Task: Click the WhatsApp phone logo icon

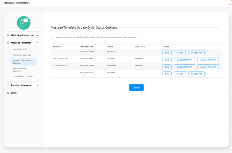Action: [24, 23]
